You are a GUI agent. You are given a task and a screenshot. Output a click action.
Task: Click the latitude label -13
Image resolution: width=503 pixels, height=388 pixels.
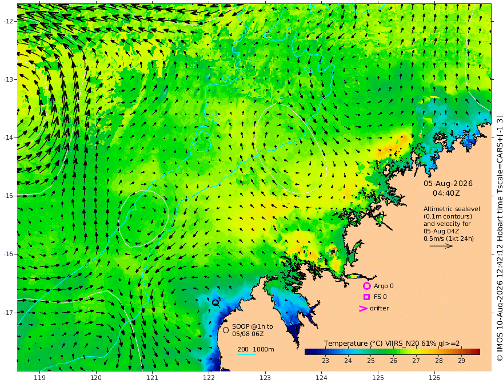[x=9, y=79]
